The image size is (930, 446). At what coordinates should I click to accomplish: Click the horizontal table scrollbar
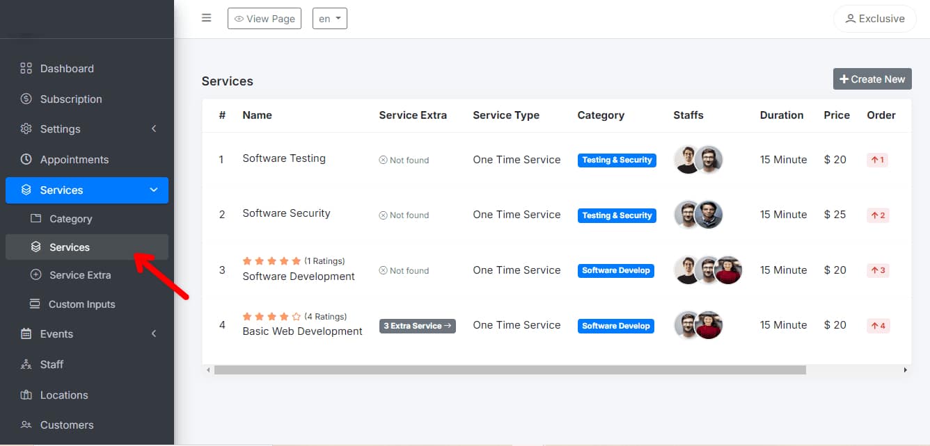click(x=510, y=370)
